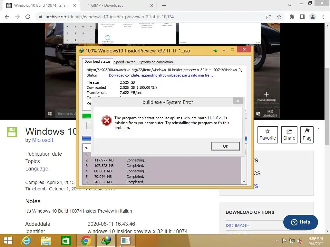The height and width of the screenshot is (247, 330).
Task: Select the Download status tab
Action: (x=97, y=61)
